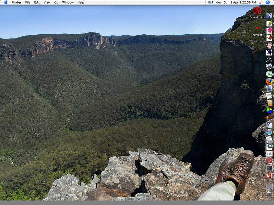The image size is (274, 205).
Task: Open Image Capture from the dock
Action: pyautogui.click(x=269, y=139)
